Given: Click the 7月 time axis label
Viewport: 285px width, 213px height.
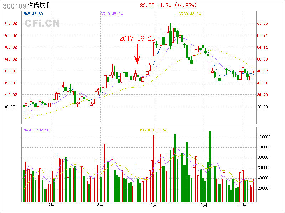Looking at the screenshot, I should 52,205.
